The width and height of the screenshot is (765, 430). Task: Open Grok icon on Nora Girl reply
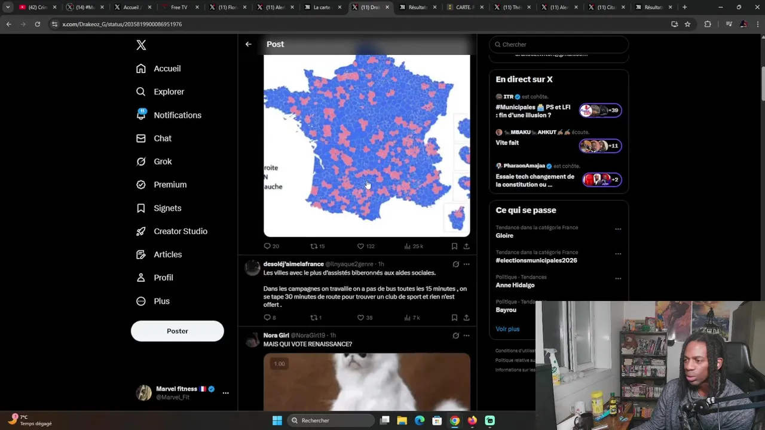(455, 336)
